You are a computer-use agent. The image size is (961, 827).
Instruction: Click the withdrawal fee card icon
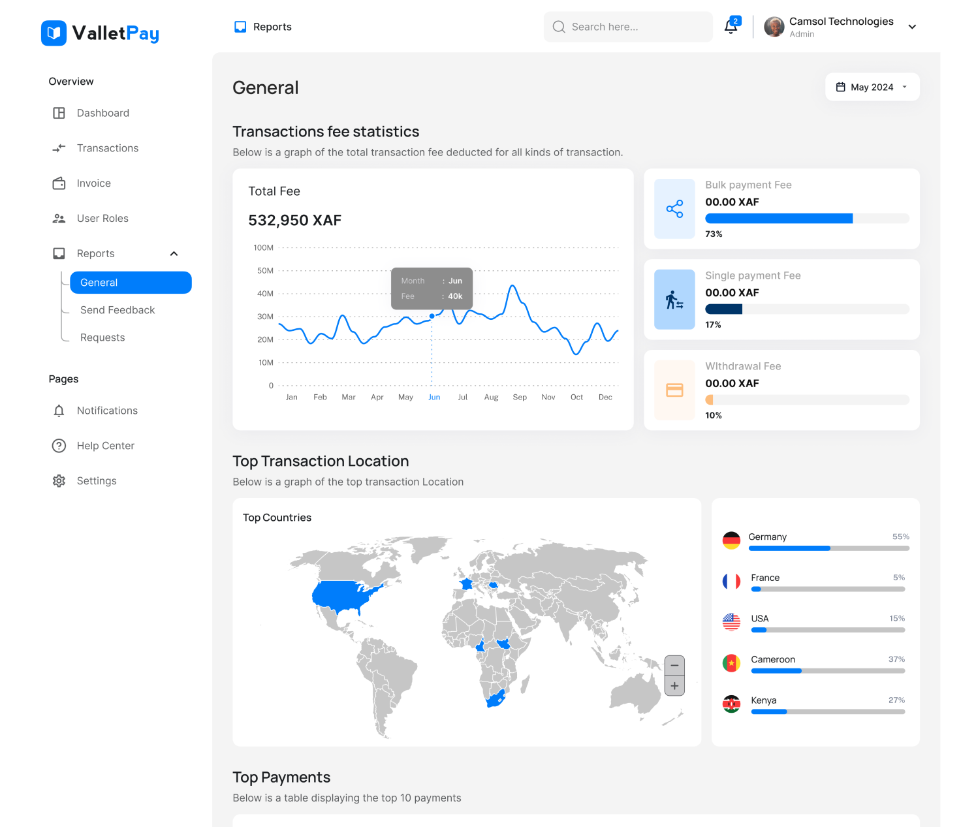coord(674,390)
